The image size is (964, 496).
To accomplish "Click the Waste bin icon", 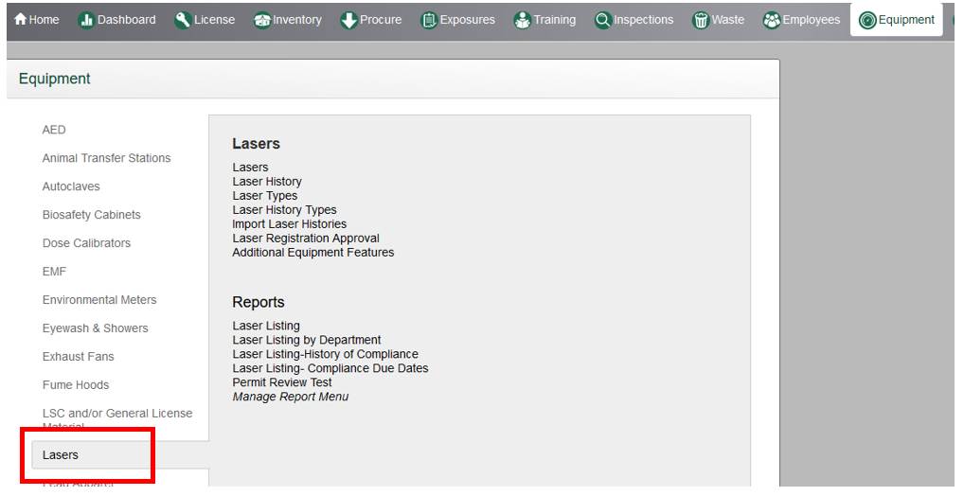I will pos(702,20).
